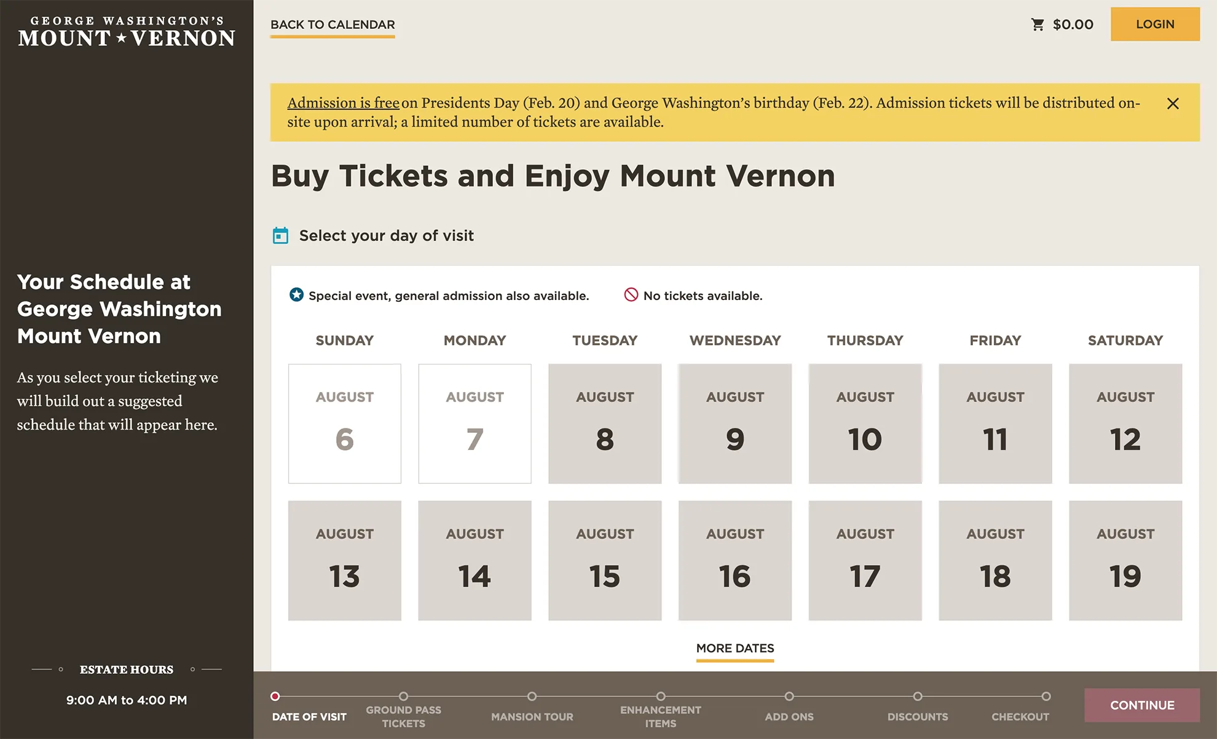This screenshot has height=739, width=1217.
Task: Click the Date of Visit step marker
Action: (275, 697)
